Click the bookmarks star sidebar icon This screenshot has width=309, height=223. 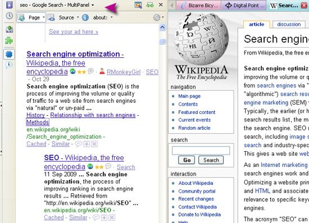[9, 4]
